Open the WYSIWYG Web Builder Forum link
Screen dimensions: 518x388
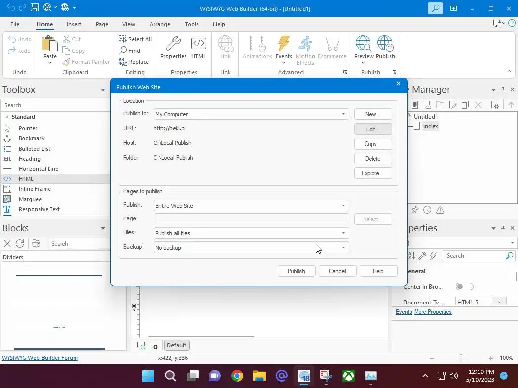pyautogui.click(x=39, y=358)
